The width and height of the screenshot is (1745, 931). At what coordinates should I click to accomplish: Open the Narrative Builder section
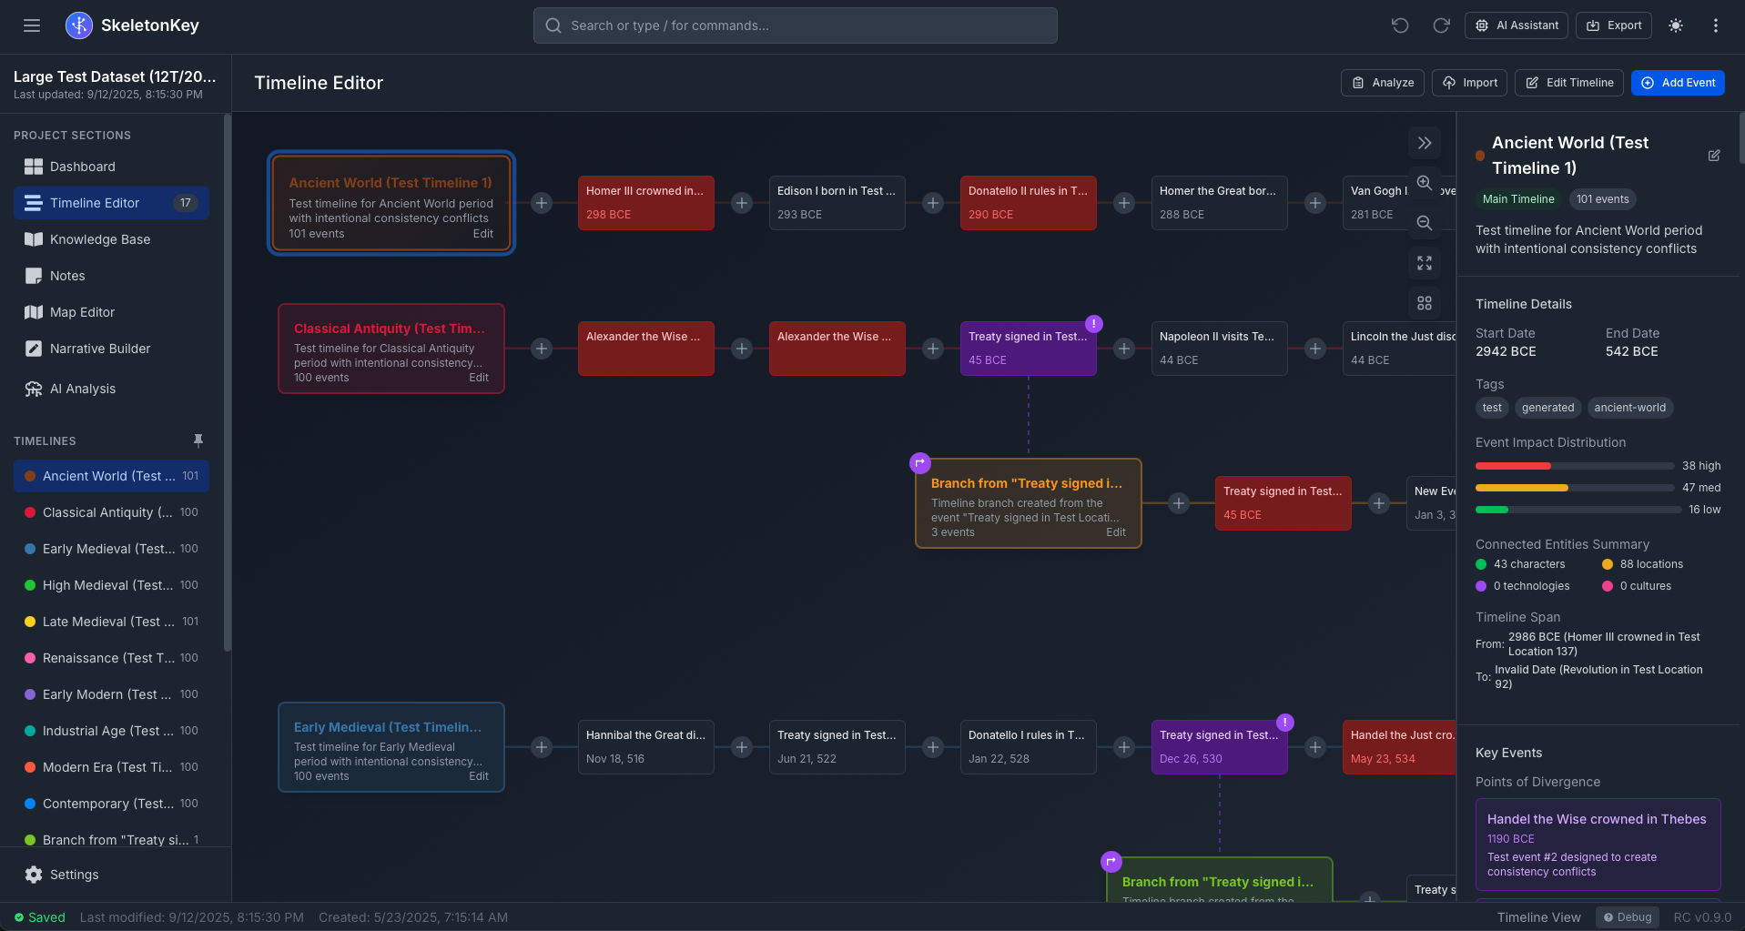pyautogui.click(x=96, y=349)
